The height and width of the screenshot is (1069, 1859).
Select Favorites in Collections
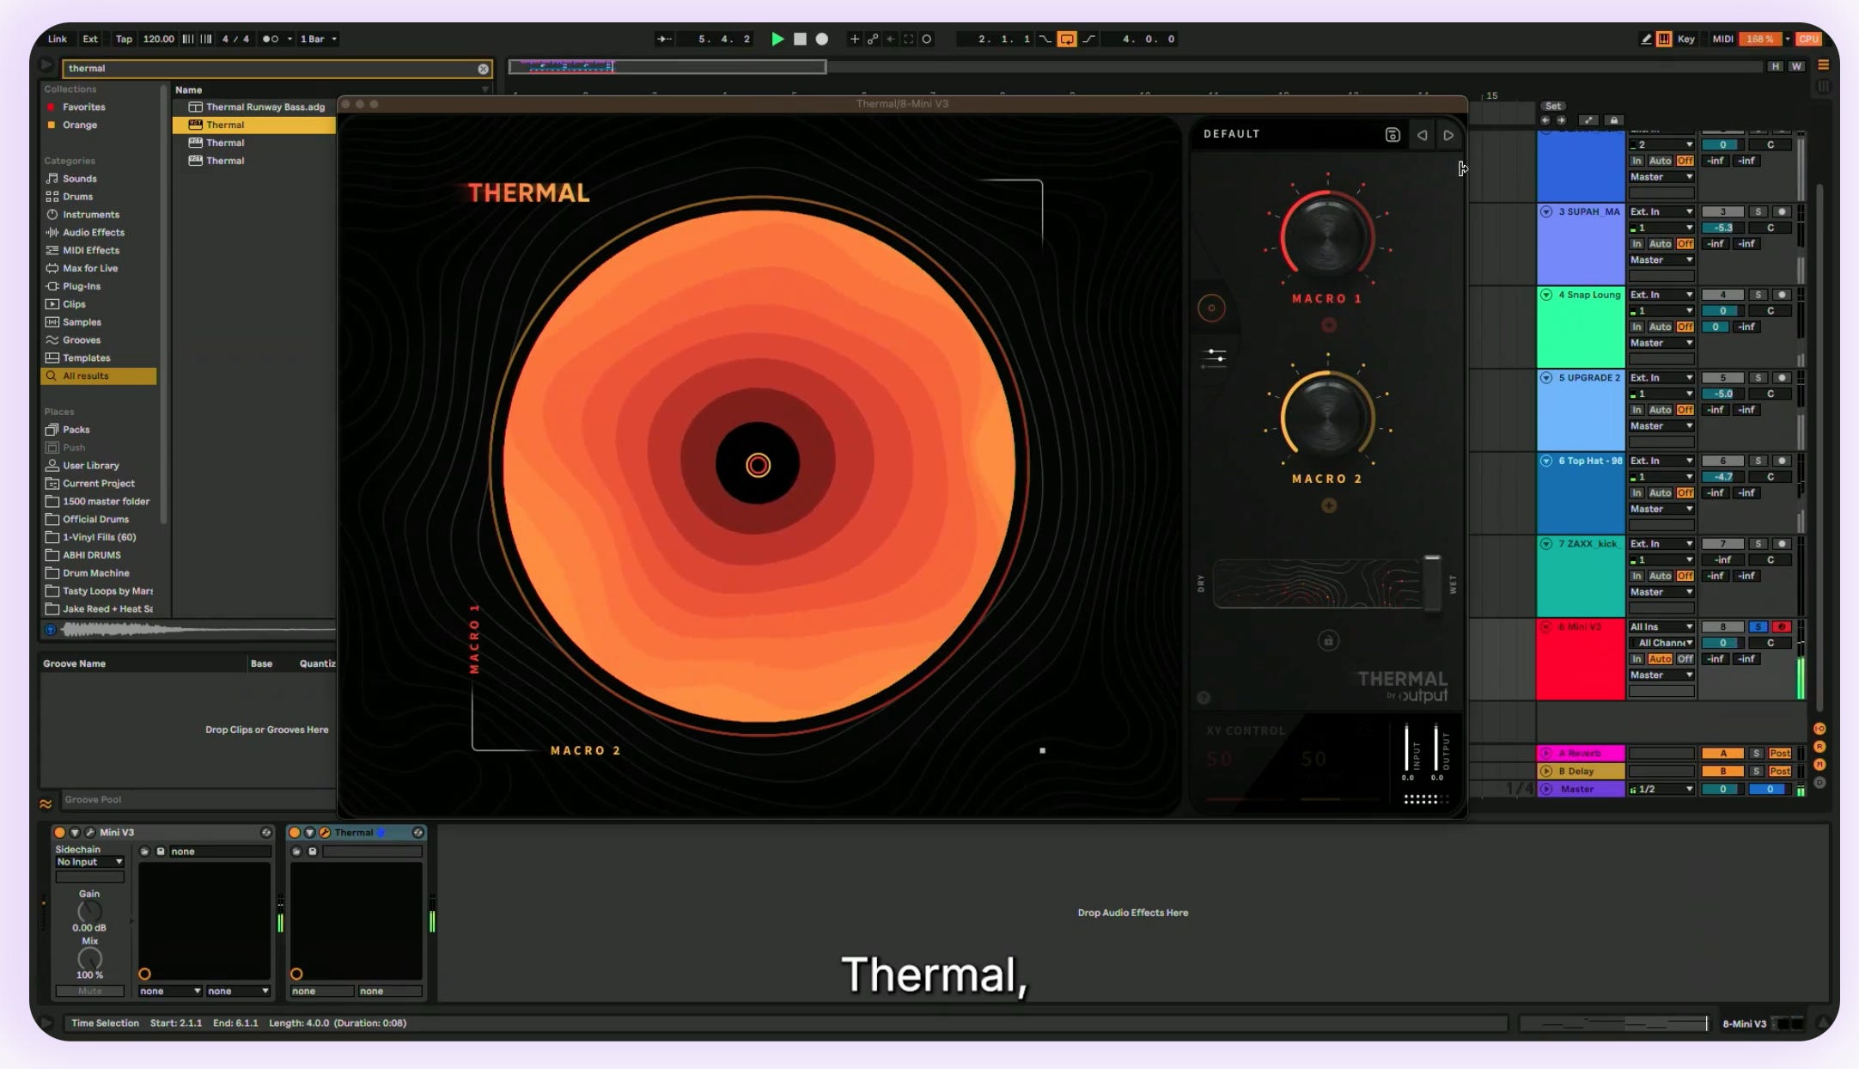pos(83,107)
